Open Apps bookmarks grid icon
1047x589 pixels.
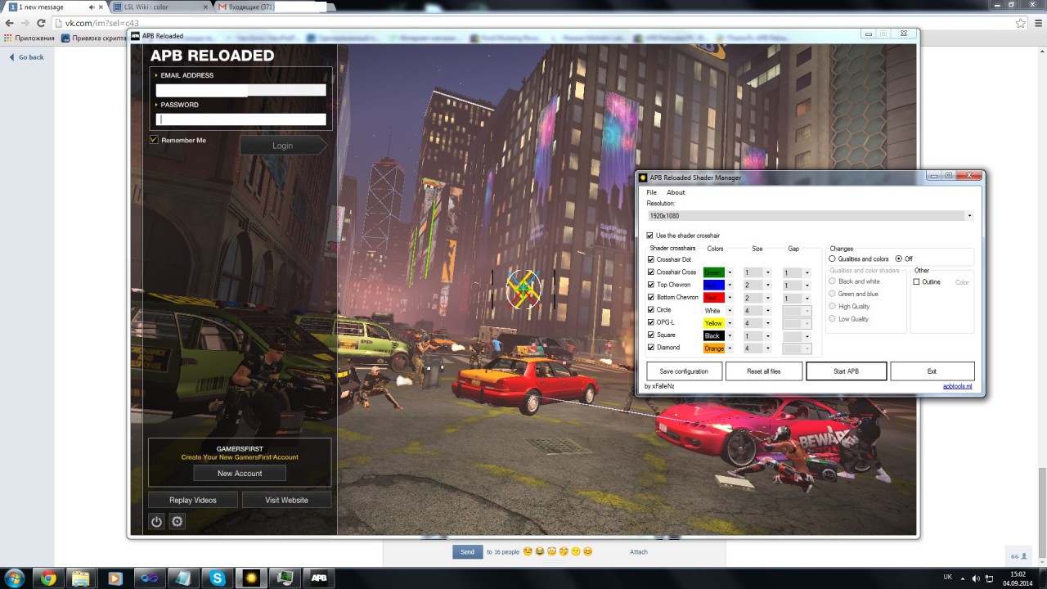click(8, 38)
